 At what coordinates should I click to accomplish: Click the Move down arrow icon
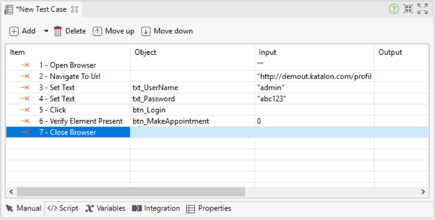click(x=145, y=31)
